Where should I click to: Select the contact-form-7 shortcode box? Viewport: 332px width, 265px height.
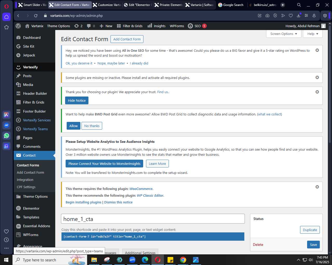click(x=153, y=237)
